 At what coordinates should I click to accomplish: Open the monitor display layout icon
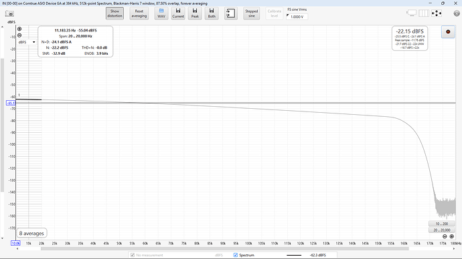(x=411, y=13)
